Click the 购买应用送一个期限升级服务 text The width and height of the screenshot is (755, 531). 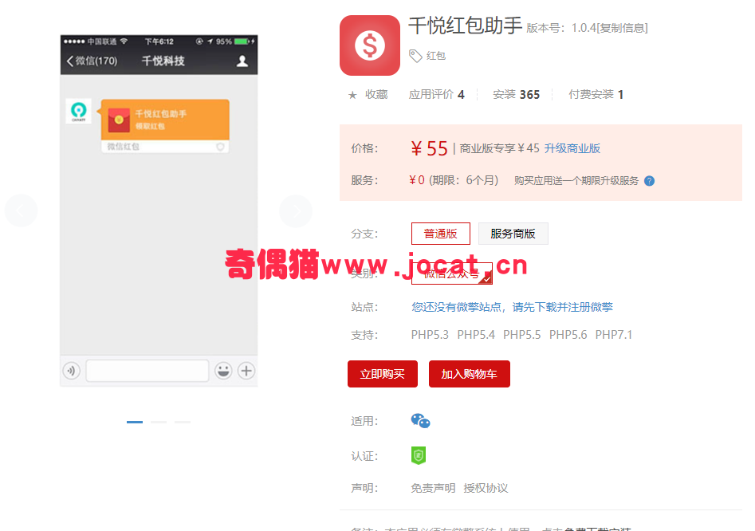576,181
